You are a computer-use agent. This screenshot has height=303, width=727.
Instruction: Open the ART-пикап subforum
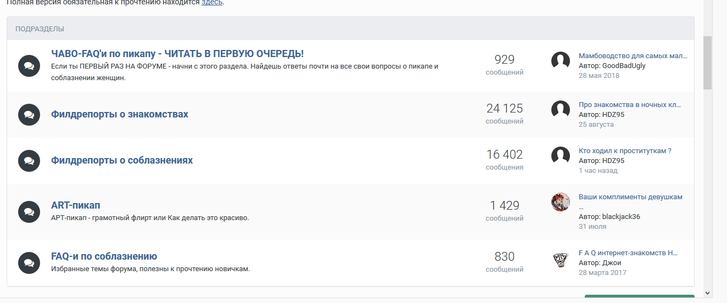76,205
